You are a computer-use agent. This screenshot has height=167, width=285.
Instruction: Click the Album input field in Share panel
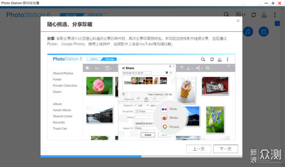pyautogui.click(x=144, y=117)
